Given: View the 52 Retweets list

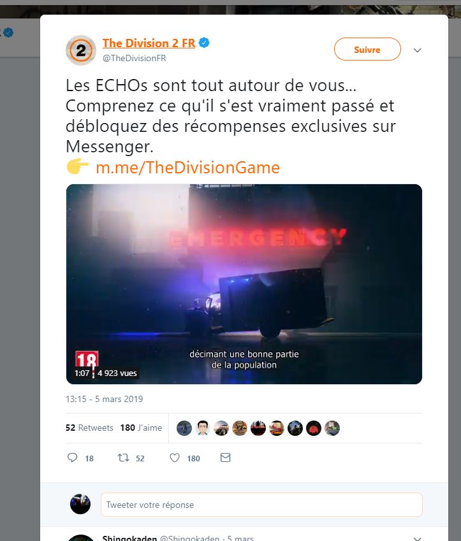Looking at the screenshot, I should [x=89, y=428].
